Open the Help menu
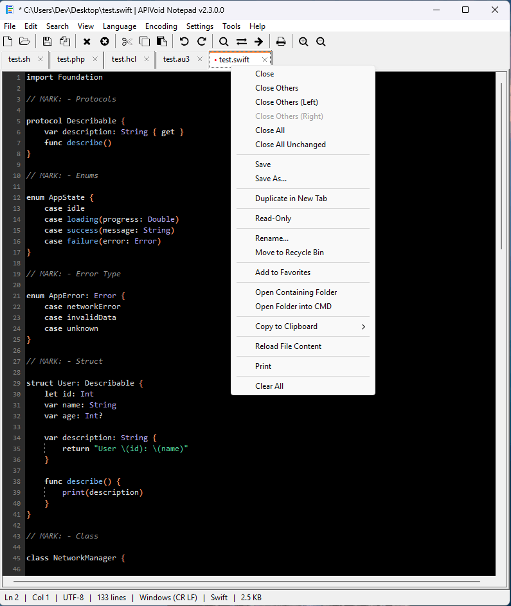511x606 pixels. [257, 26]
